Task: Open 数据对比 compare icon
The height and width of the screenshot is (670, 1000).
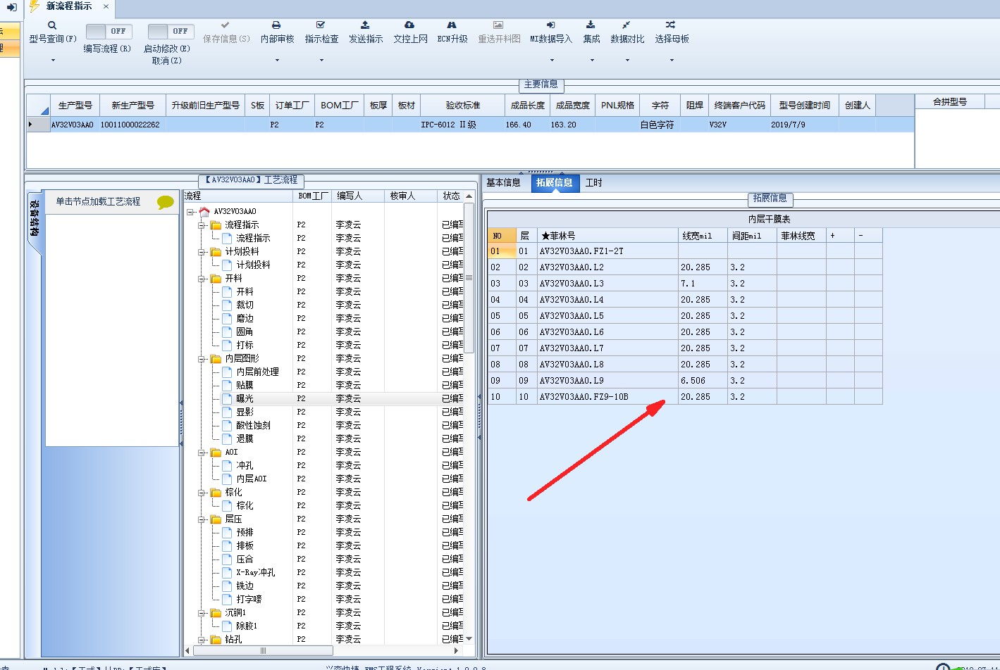Action: pos(626,25)
